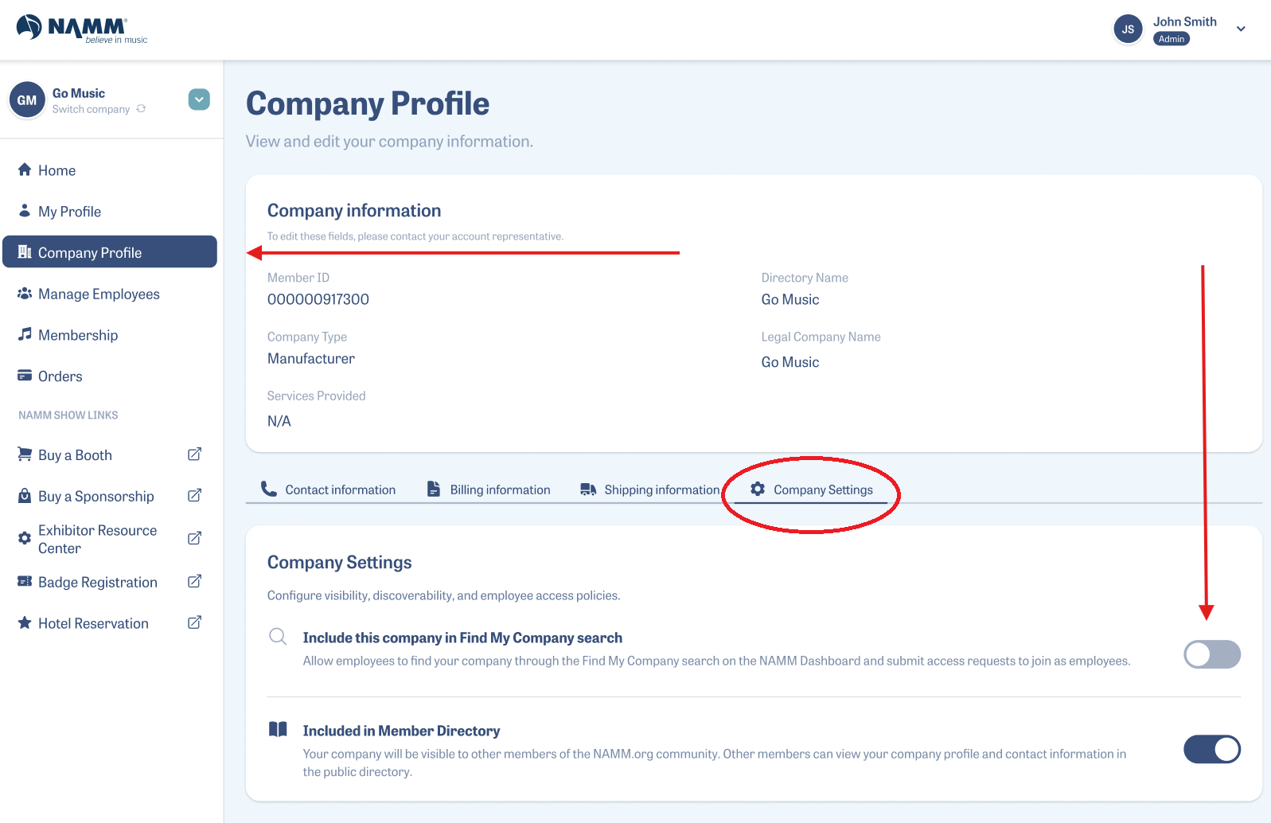Click the Company Type value Manufacturer
The height and width of the screenshot is (823, 1271).
click(x=311, y=359)
